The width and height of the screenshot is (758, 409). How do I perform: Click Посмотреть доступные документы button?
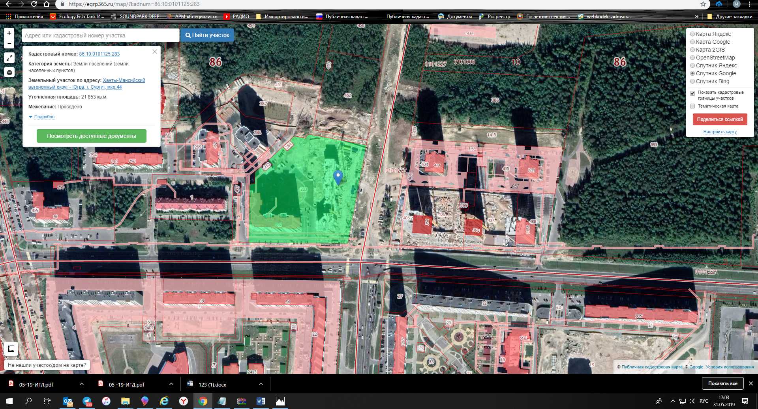point(92,136)
